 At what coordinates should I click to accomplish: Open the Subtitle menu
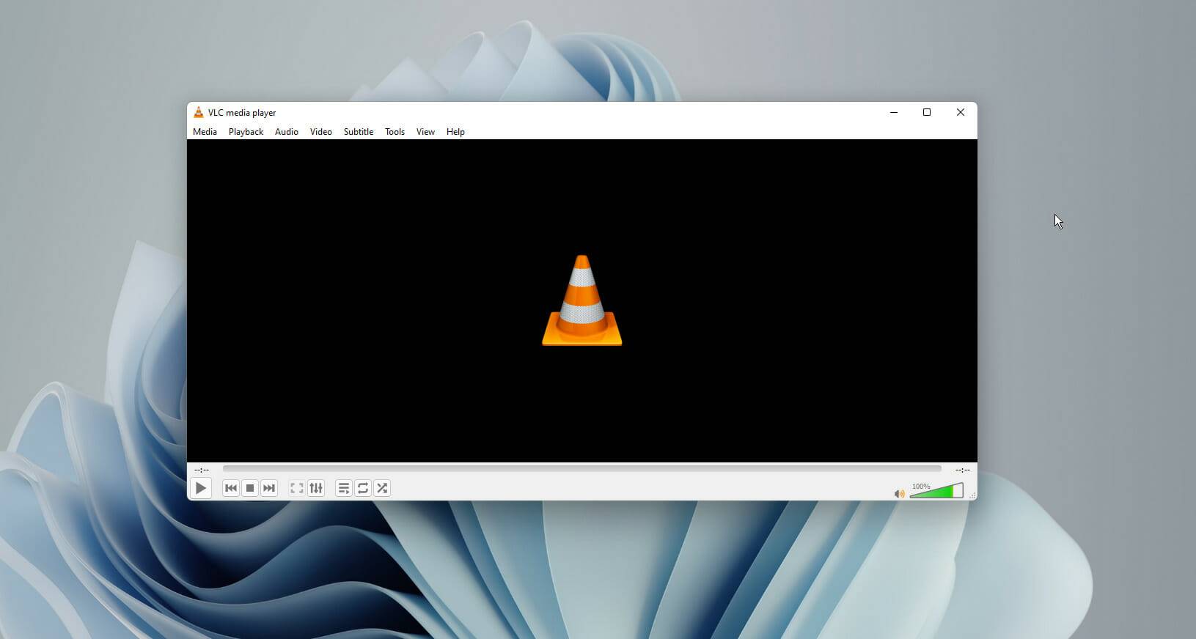tap(359, 132)
